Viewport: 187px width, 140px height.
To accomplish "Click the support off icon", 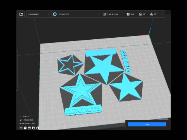I will (140, 14).
